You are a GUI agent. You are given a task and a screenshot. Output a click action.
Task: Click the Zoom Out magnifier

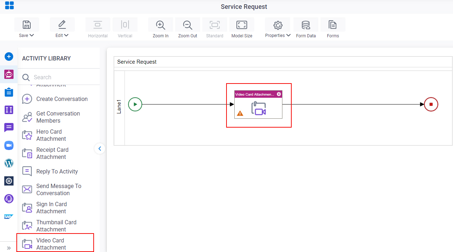click(x=188, y=25)
